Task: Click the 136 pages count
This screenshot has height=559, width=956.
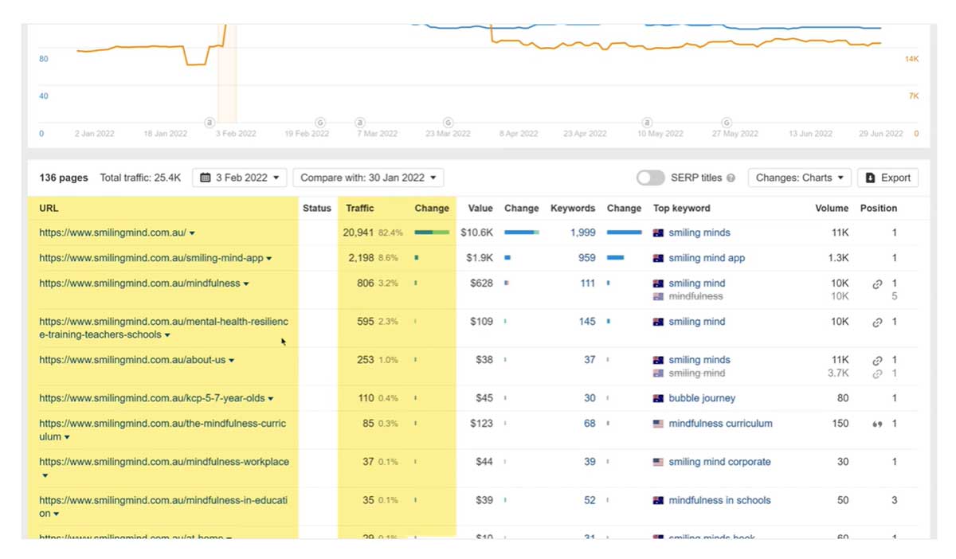Action: coord(64,178)
